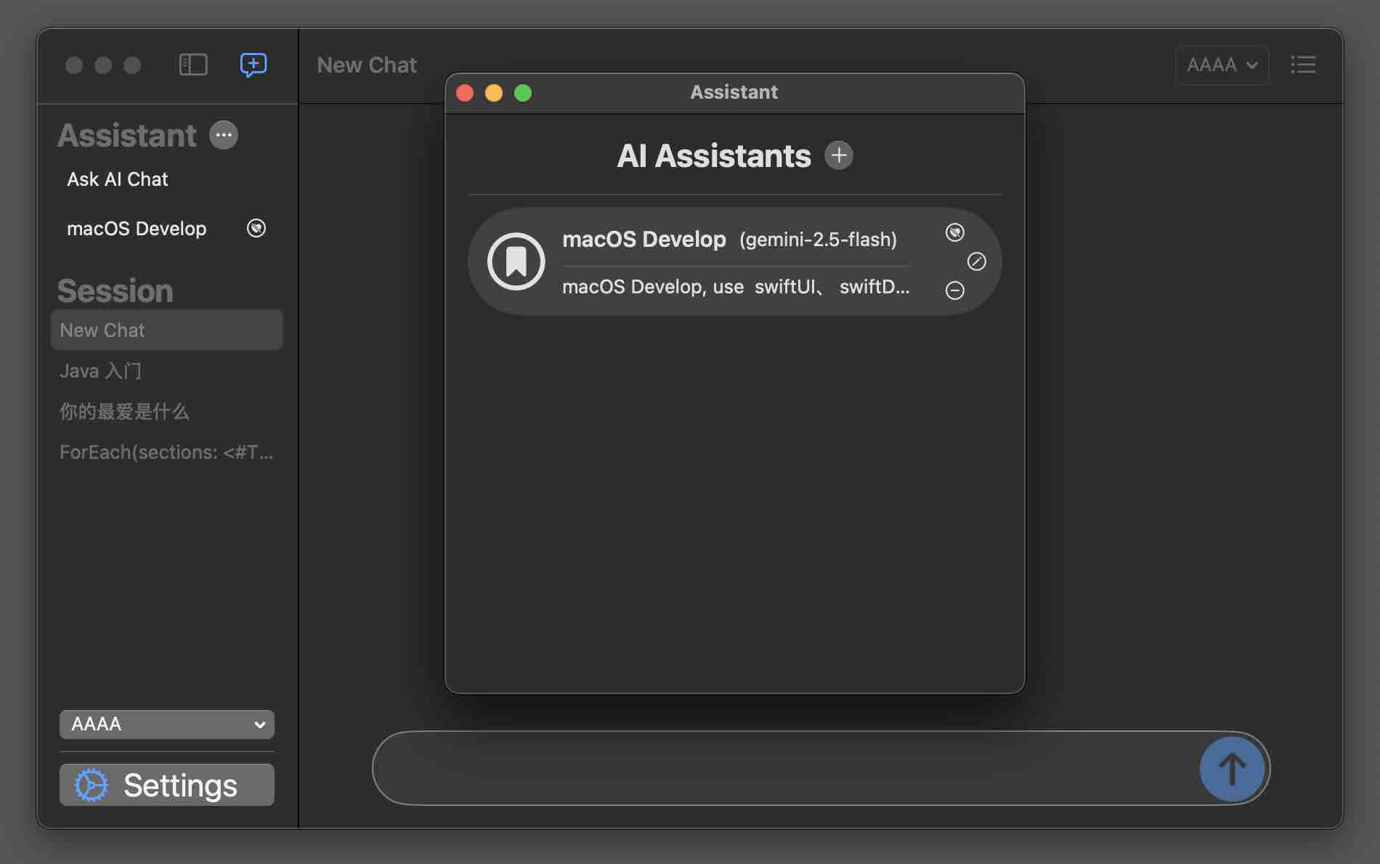Open the ForEach(sections session entry
The height and width of the screenshot is (864, 1380).
pos(166,452)
